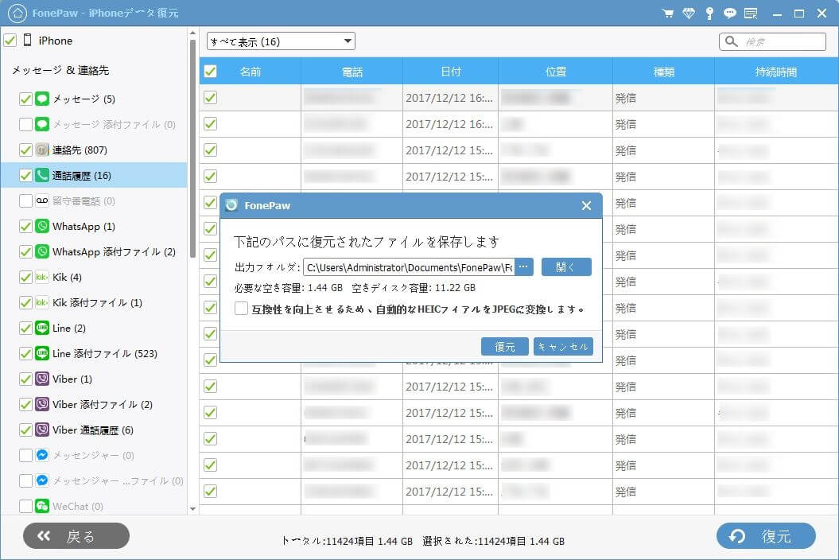The height and width of the screenshot is (560, 839).
Task: Uncheck the メッセージ (5) checkbox
Action: coord(25,99)
